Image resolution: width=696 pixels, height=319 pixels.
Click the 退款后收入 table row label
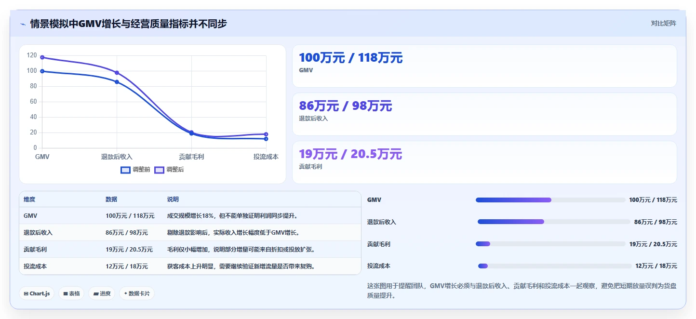[38, 233]
